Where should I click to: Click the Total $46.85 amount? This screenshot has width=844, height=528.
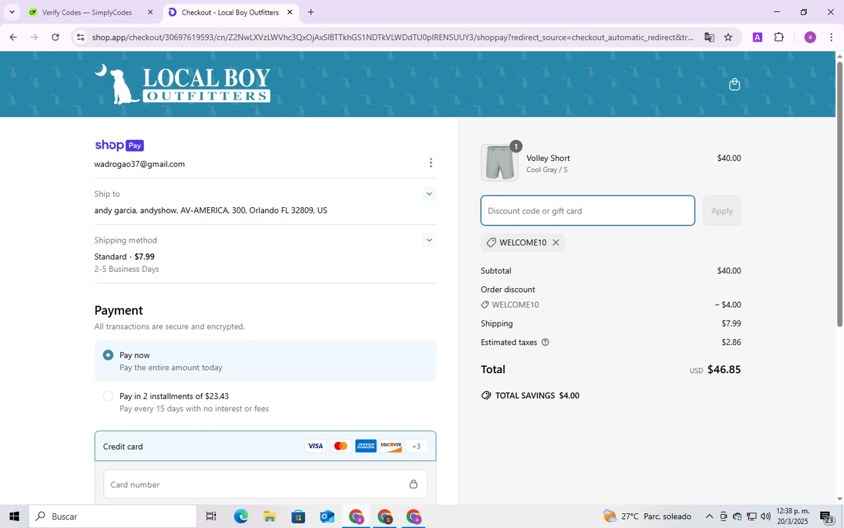(x=724, y=369)
